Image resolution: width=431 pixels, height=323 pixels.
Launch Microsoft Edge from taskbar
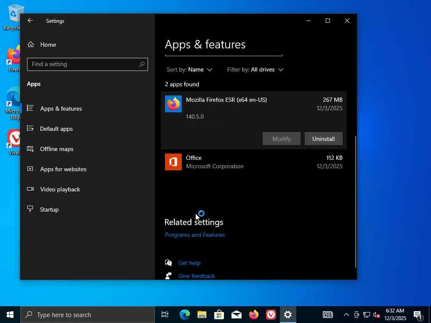pos(185,315)
